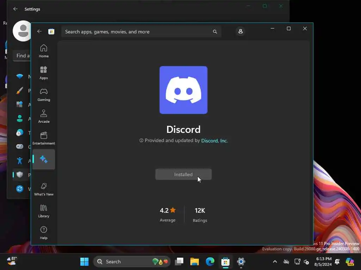
Task: Show hidden tray icons chevron
Action: [x=275, y=262]
